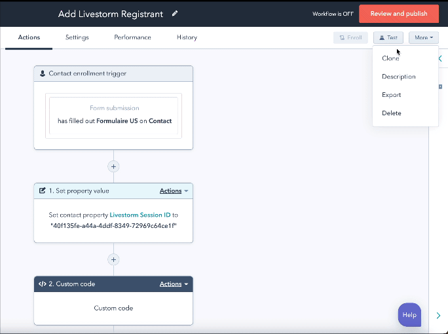
Task: Add action with plus above Custom code step
Action: click(113, 260)
